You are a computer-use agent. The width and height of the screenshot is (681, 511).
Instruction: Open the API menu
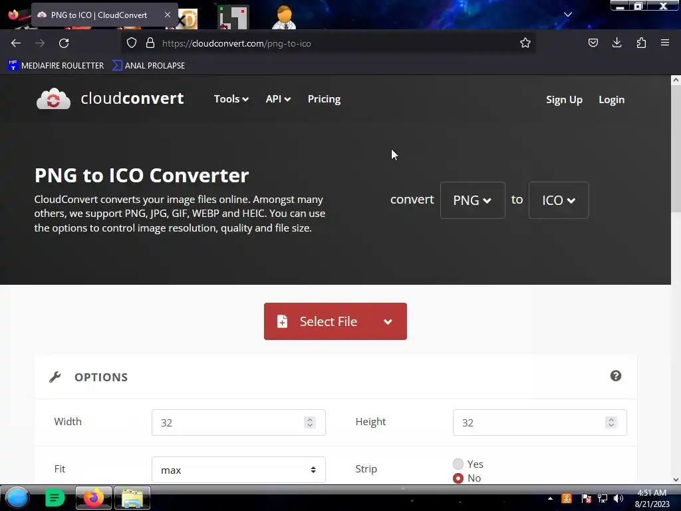point(278,99)
